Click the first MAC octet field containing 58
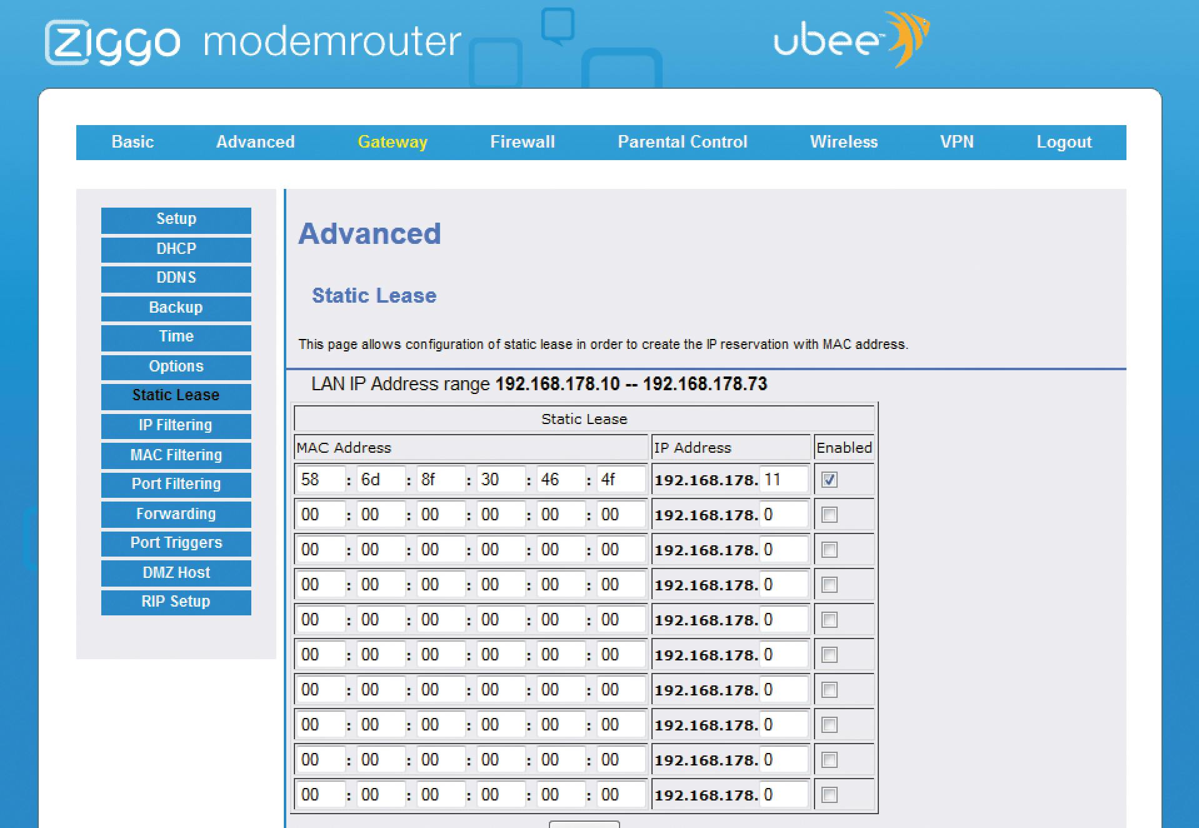Screen dimensions: 1199x828 point(321,480)
